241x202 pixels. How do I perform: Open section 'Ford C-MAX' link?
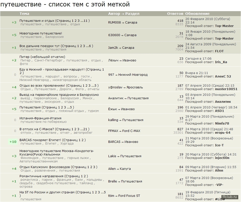[x=131, y=131]
